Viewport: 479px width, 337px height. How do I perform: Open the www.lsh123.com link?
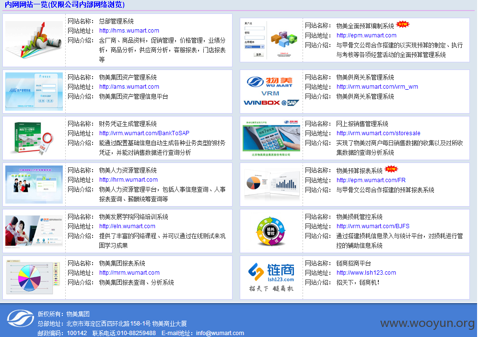click(366, 273)
